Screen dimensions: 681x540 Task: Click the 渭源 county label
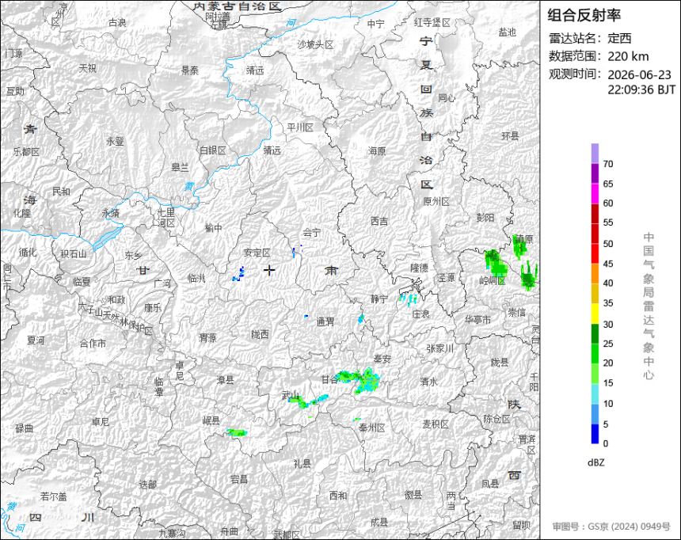point(207,337)
